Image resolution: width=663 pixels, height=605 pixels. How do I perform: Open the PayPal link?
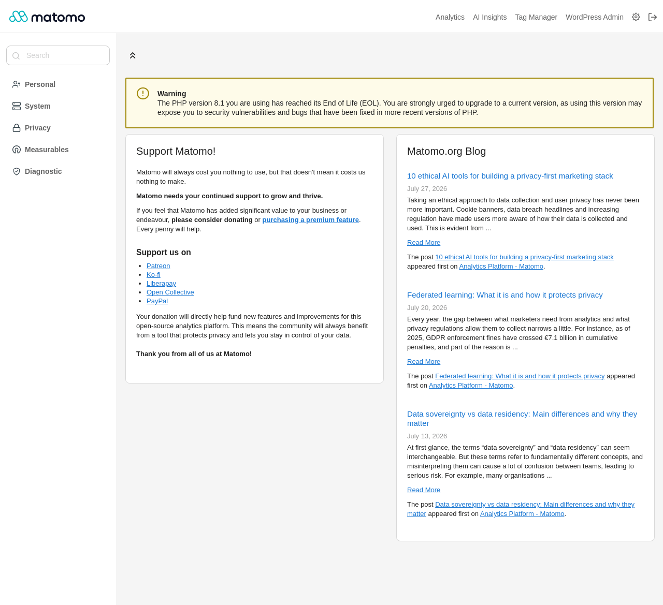click(x=157, y=301)
